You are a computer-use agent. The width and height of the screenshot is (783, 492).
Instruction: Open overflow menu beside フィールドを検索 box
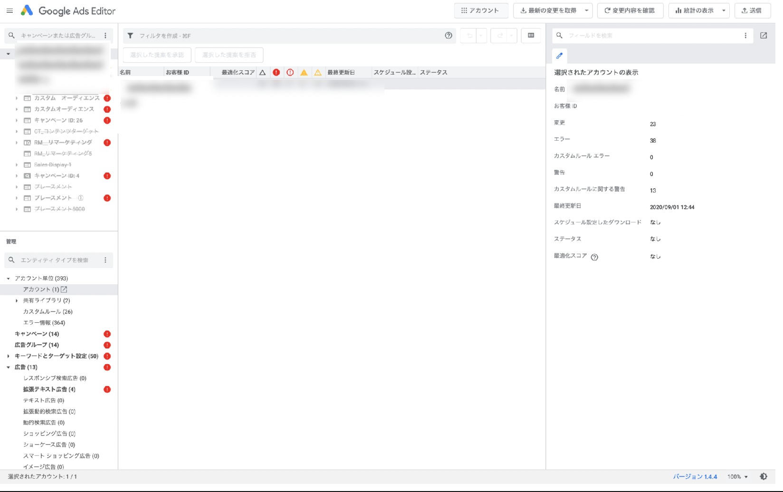pos(745,35)
